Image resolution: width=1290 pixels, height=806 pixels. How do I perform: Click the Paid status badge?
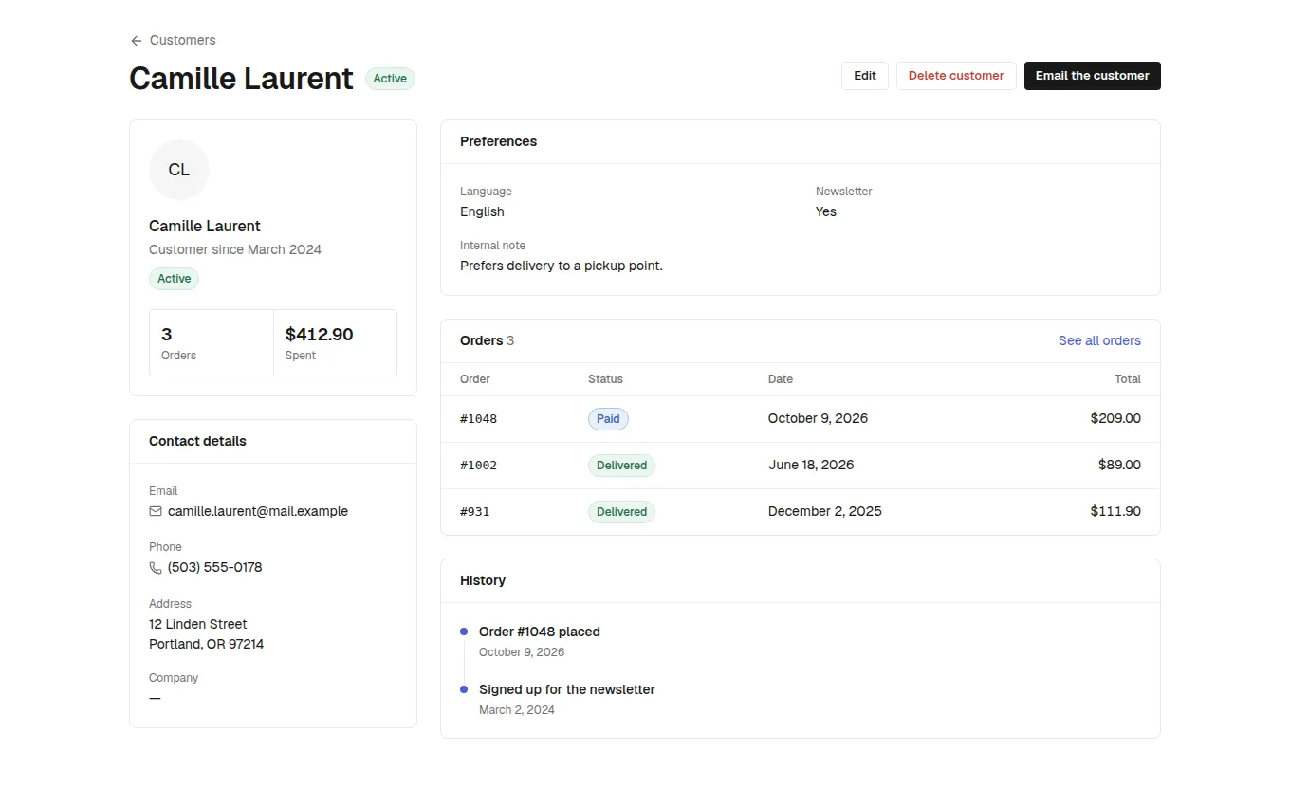click(608, 419)
